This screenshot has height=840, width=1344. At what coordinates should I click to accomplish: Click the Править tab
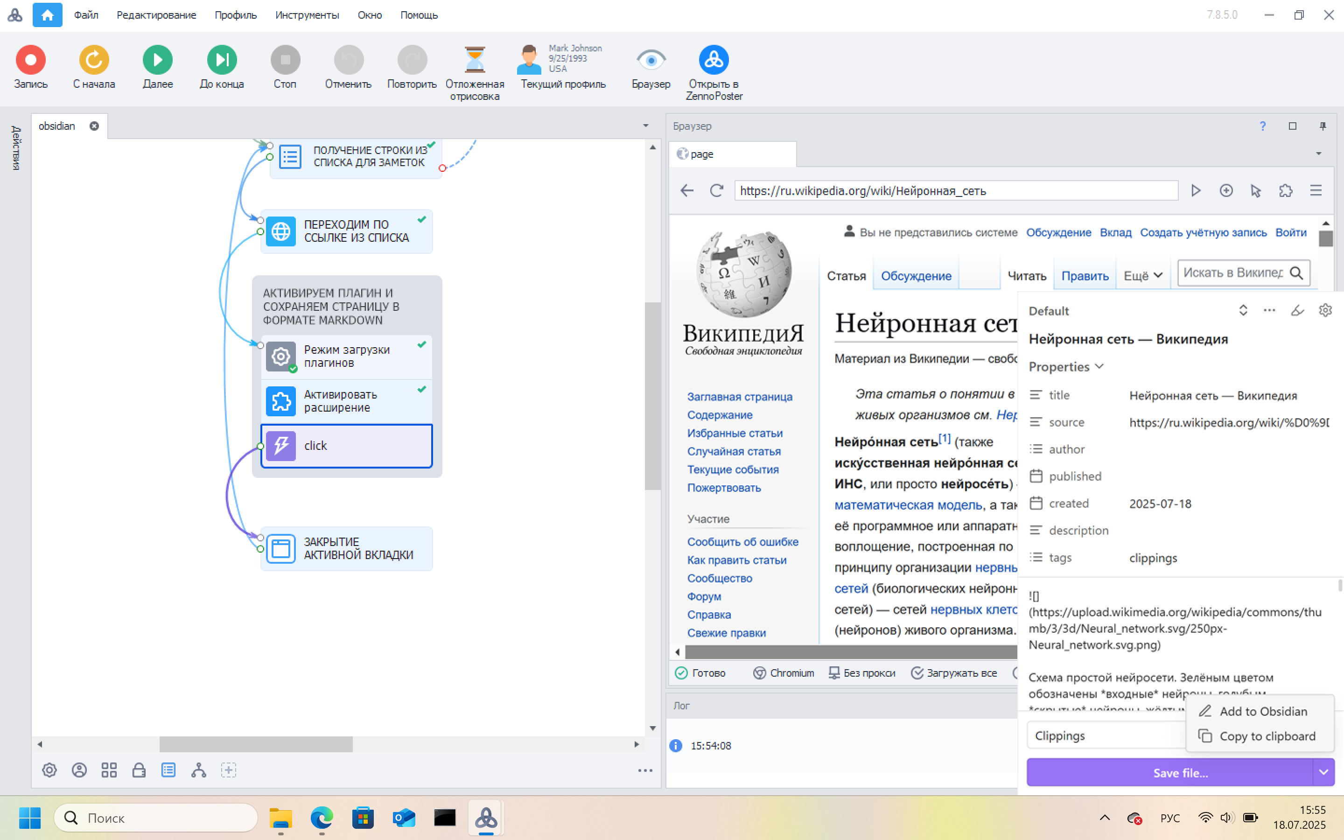1085,275
